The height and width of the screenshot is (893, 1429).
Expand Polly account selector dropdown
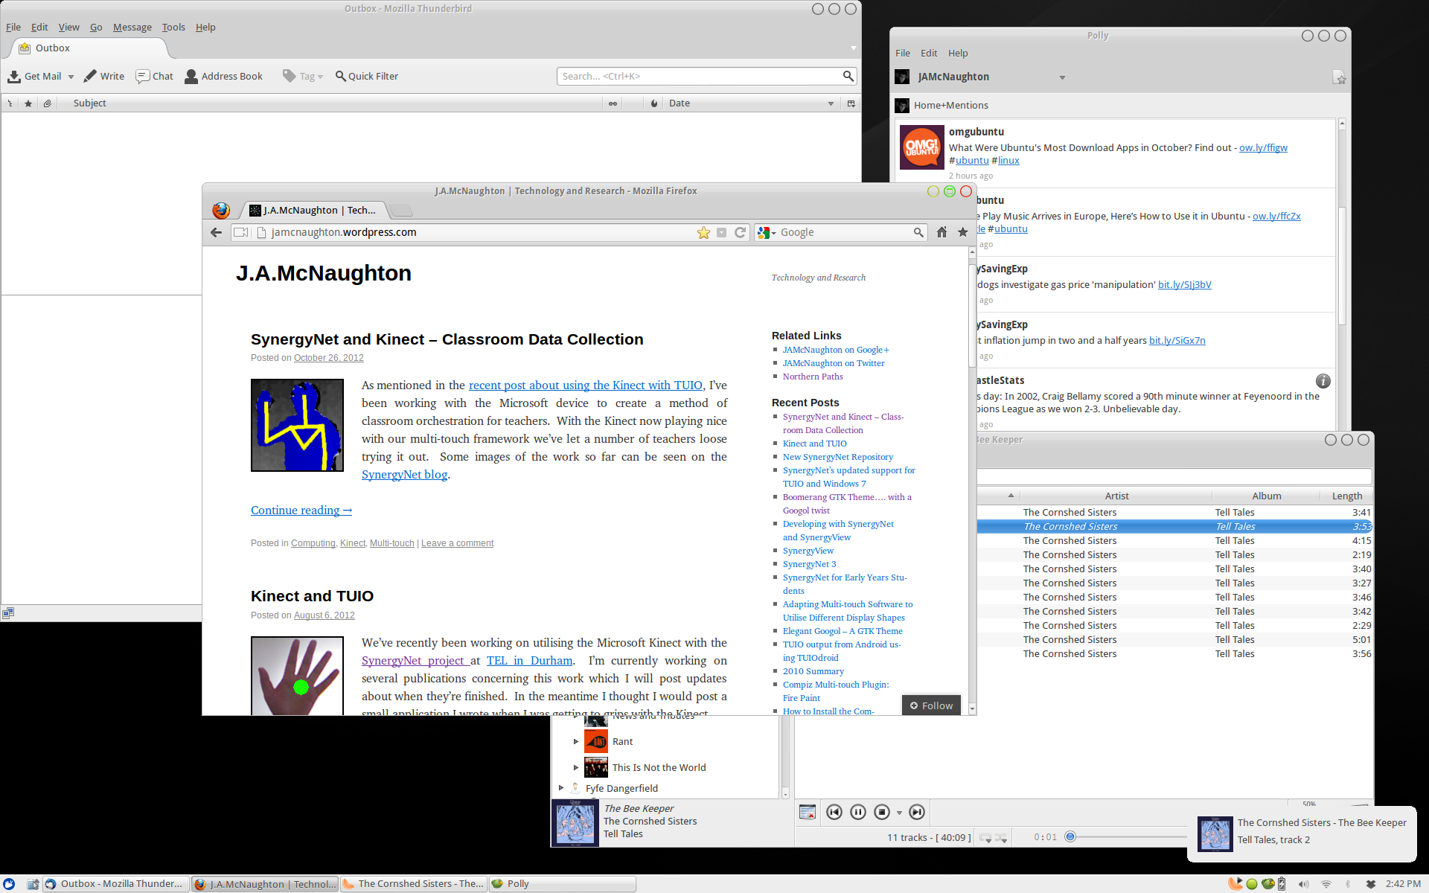pyautogui.click(x=1062, y=77)
